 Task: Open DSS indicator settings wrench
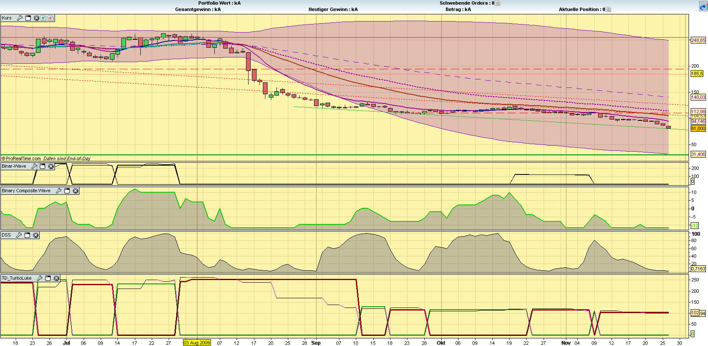click(x=19, y=235)
